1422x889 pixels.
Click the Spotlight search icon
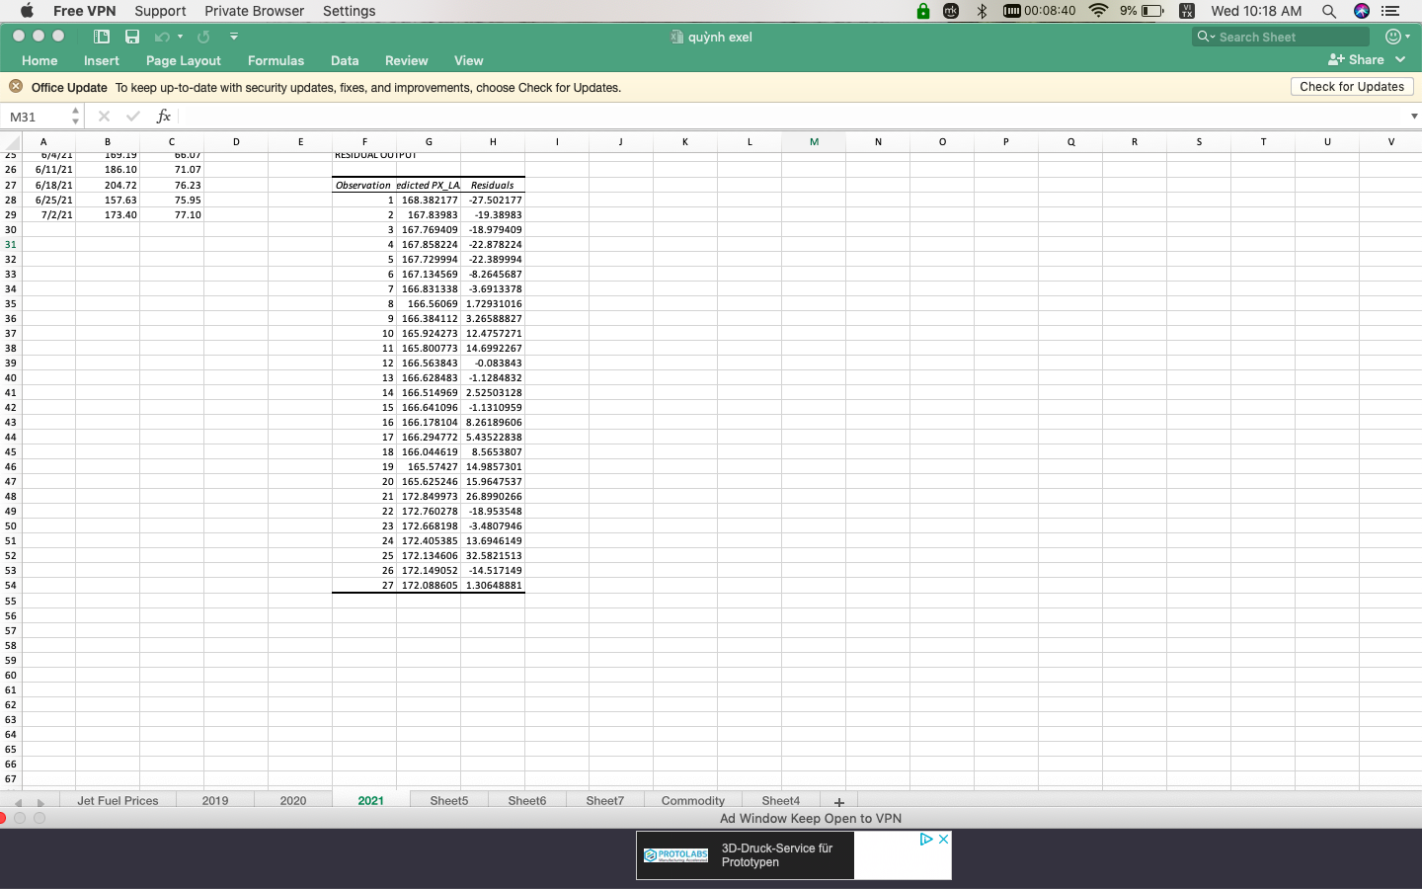pyautogui.click(x=1329, y=11)
